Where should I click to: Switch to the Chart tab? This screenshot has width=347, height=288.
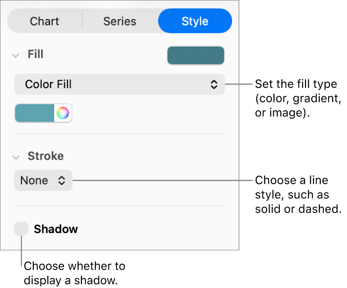point(44,21)
